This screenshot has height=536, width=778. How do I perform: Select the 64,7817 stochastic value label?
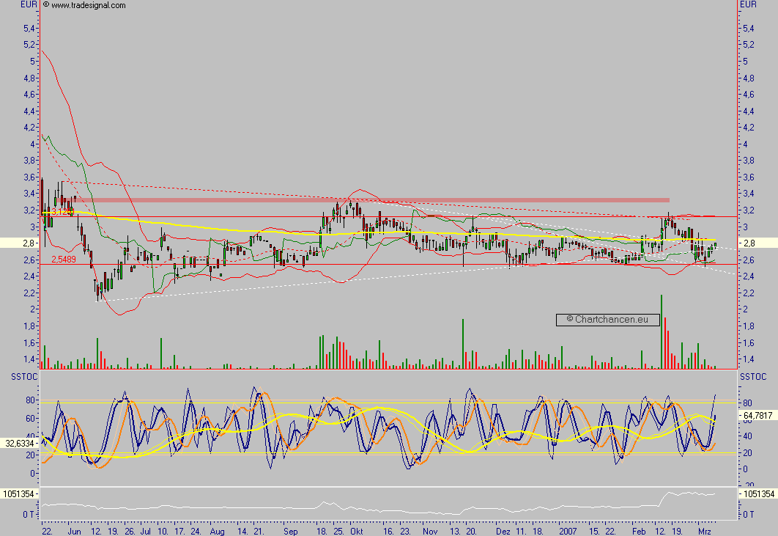tap(758, 415)
